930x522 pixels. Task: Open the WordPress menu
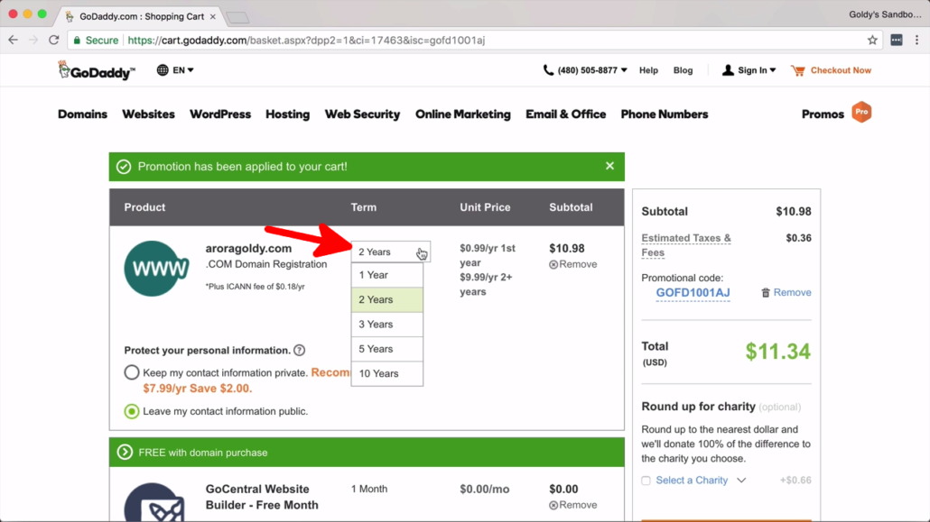pos(220,114)
